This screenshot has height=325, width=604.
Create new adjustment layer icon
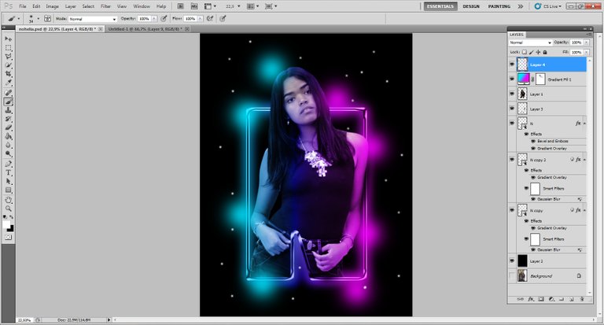551,299
